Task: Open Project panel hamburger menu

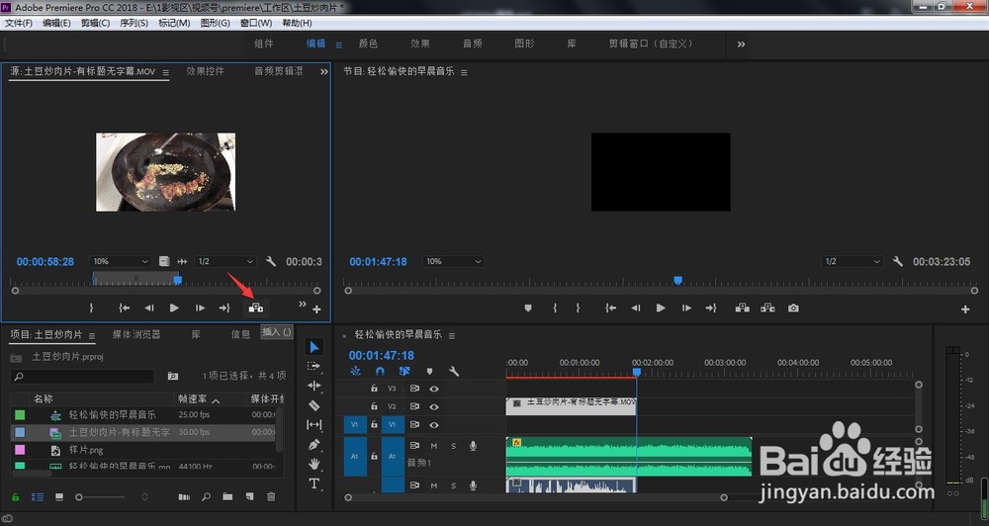Action: (x=92, y=335)
